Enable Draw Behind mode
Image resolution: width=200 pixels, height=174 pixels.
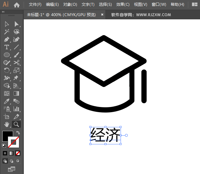(x=12, y=161)
